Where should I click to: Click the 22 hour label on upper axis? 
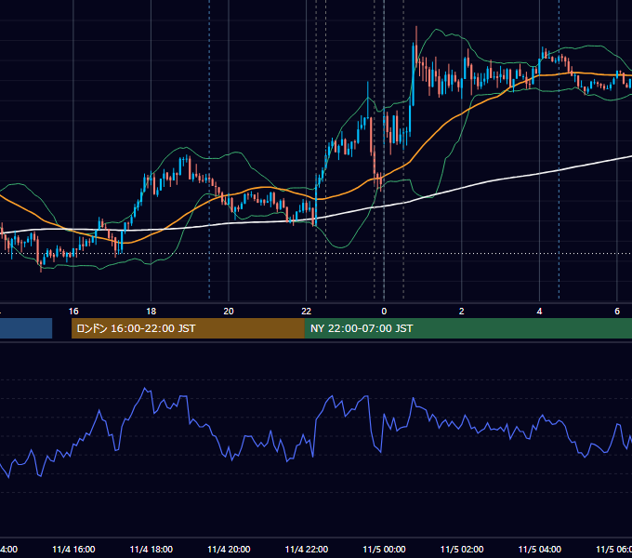click(307, 312)
